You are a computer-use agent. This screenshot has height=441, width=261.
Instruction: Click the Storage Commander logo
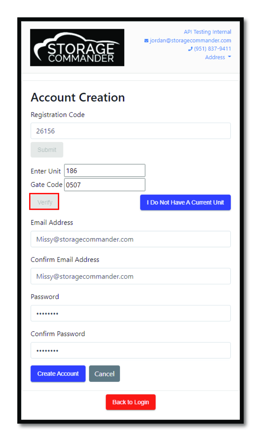click(x=77, y=48)
